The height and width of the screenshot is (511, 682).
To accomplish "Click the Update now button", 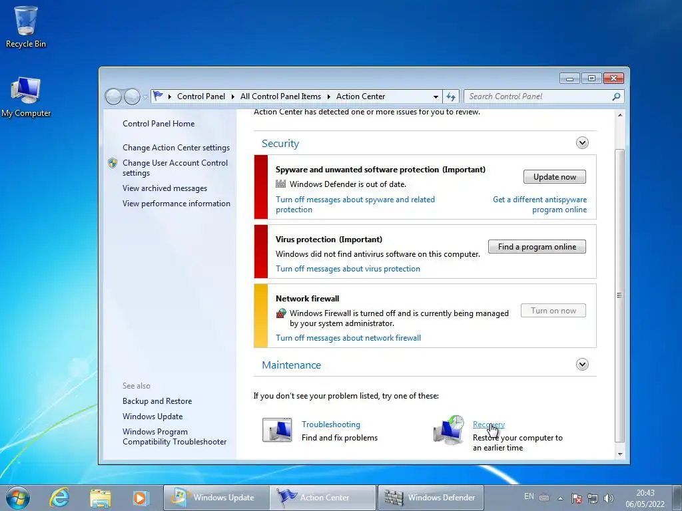I will (x=555, y=177).
